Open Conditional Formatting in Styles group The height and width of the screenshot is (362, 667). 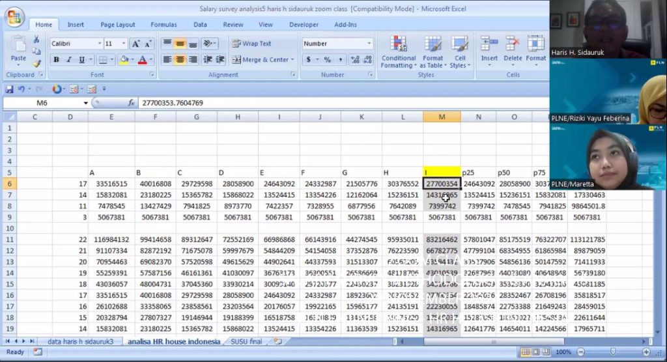click(x=399, y=52)
